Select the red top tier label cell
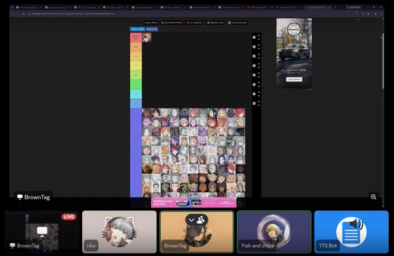Image resolution: width=394 pixels, height=256 pixels. pyautogui.click(x=136, y=38)
